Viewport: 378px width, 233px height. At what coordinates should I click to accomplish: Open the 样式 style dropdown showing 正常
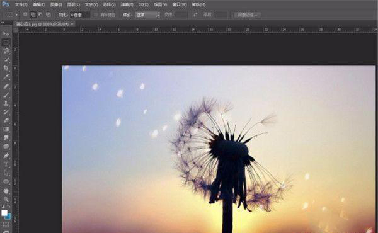click(x=147, y=15)
